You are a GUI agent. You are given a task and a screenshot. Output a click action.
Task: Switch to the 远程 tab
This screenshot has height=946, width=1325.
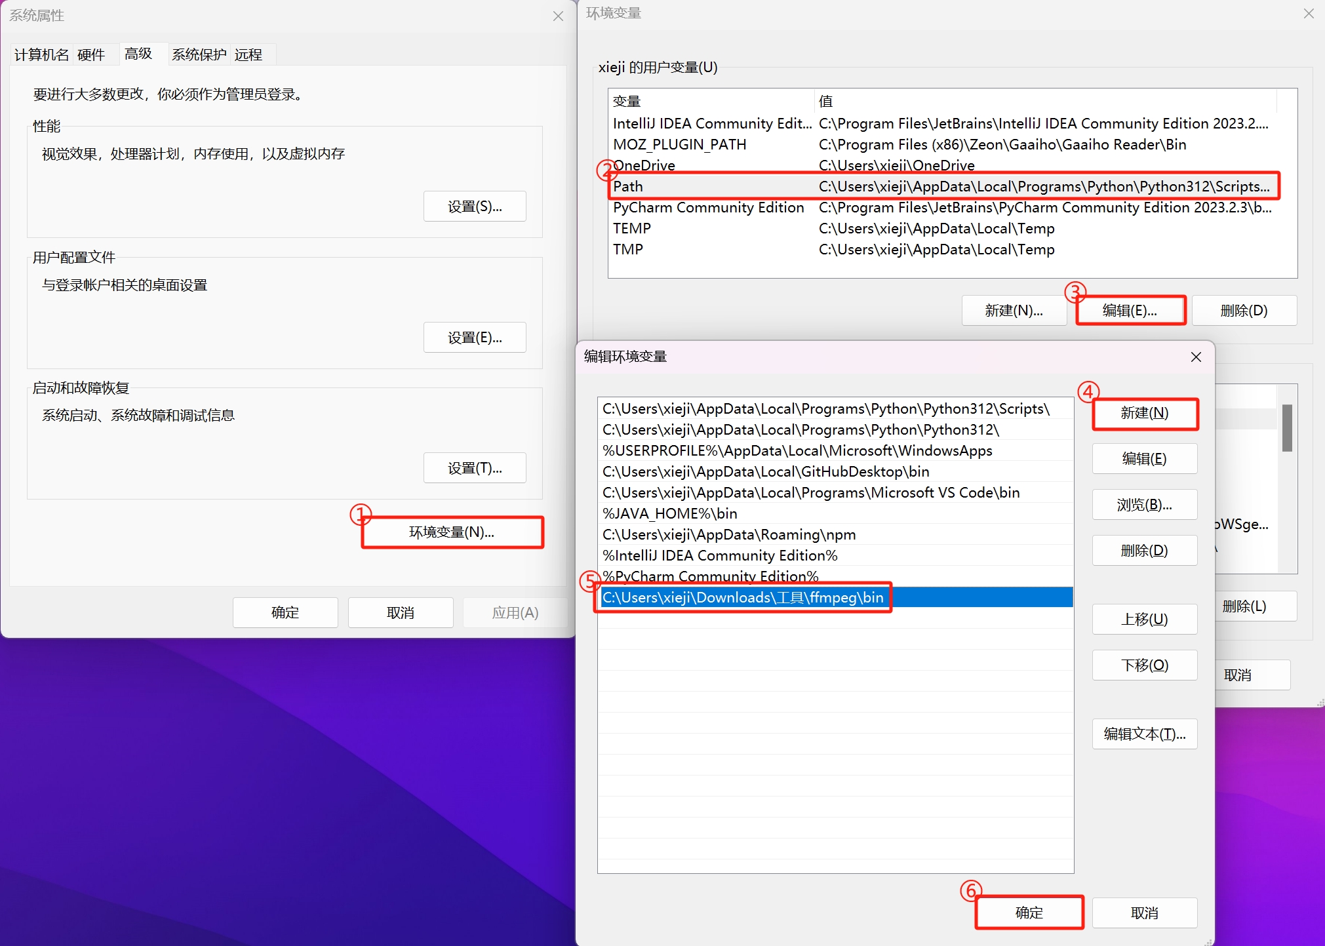click(248, 54)
